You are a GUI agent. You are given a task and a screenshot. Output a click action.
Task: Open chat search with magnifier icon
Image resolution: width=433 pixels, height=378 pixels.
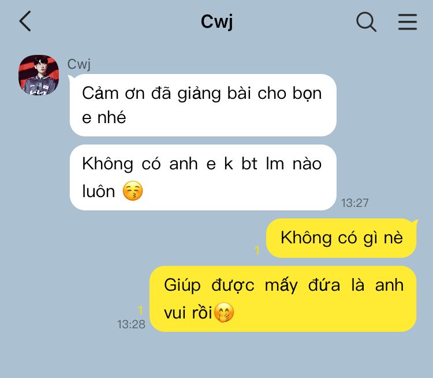coord(366,21)
